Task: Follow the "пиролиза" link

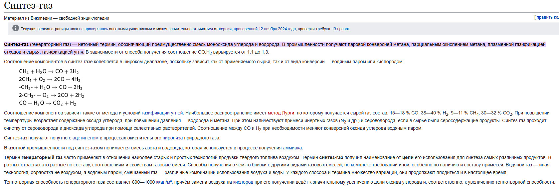Action: pos(172,138)
